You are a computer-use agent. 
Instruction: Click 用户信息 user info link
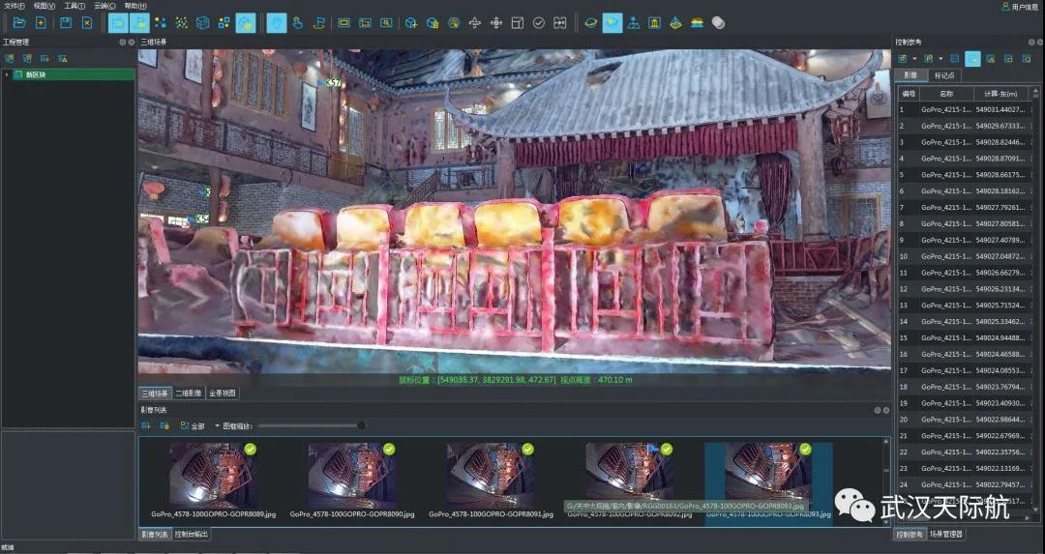[x=1021, y=7]
